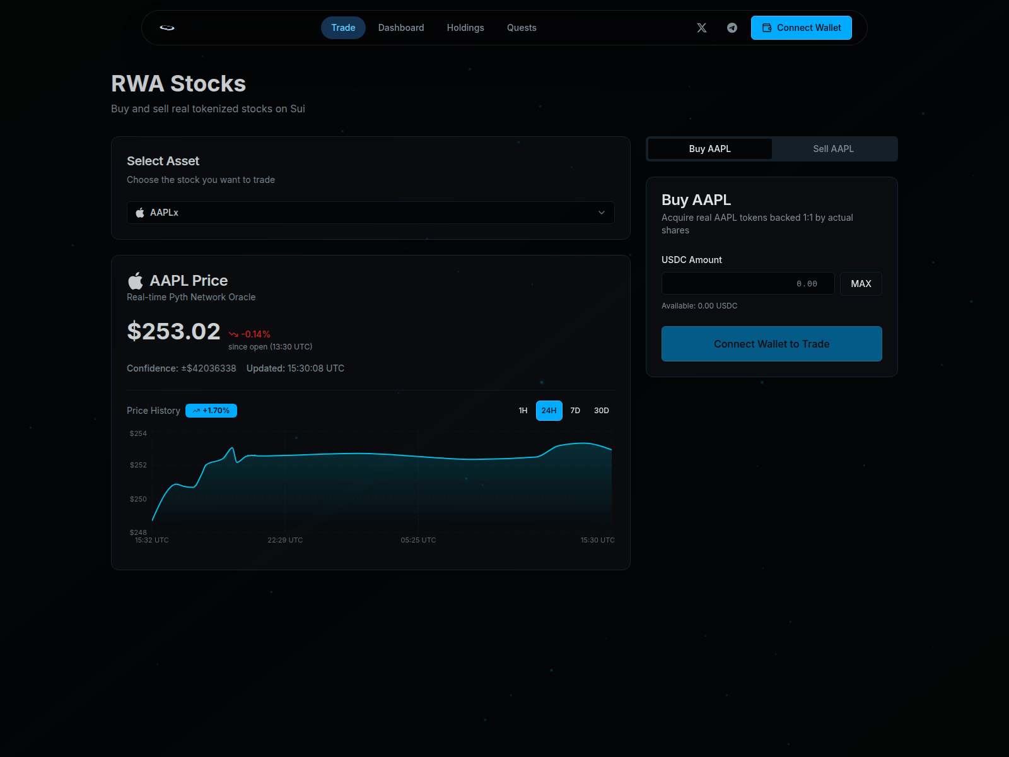Screen dimensions: 1009x757
Task: Open the Telegram social link
Action: coord(732,28)
